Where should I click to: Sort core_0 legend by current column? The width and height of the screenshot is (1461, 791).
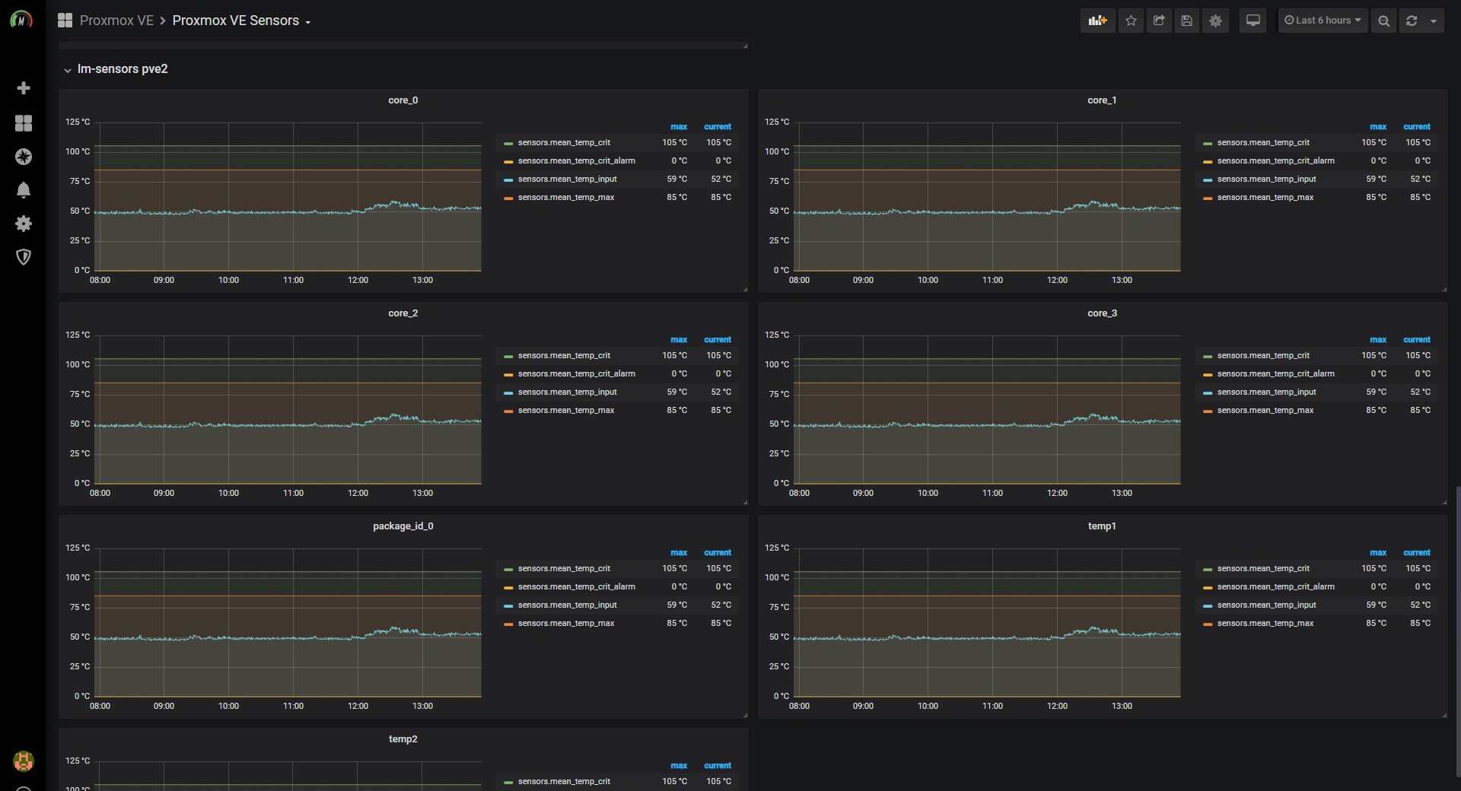pyautogui.click(x=718, y=127)
